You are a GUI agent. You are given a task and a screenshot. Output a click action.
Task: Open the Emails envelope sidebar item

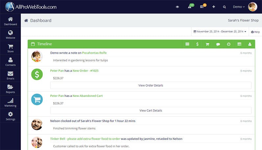(x=11, y=75)
